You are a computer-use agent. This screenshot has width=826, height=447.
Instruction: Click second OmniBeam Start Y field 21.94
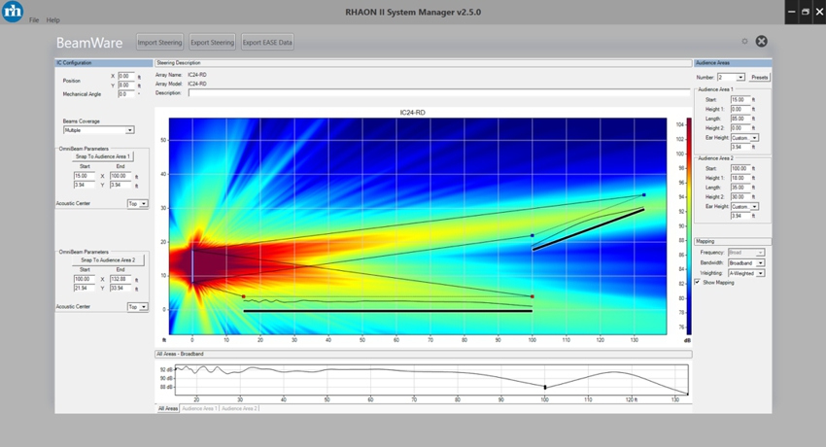pos(85,288)
